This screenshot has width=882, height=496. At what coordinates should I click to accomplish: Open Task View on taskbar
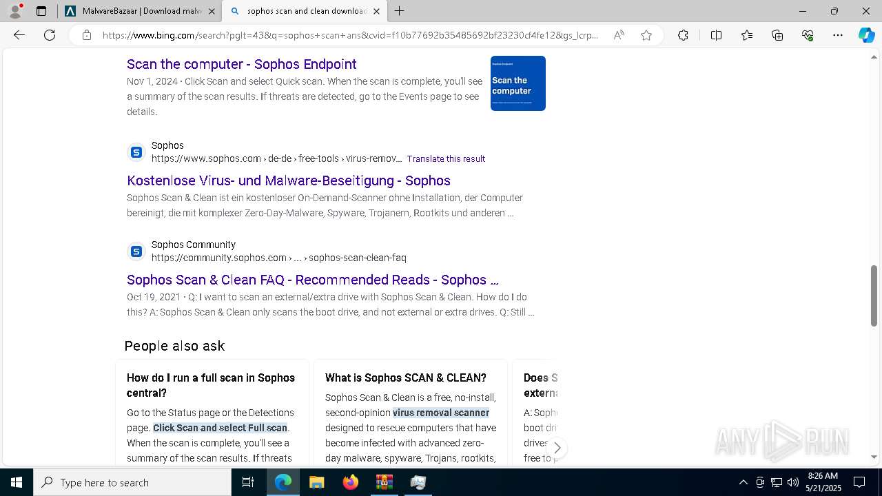click(248, 482)
